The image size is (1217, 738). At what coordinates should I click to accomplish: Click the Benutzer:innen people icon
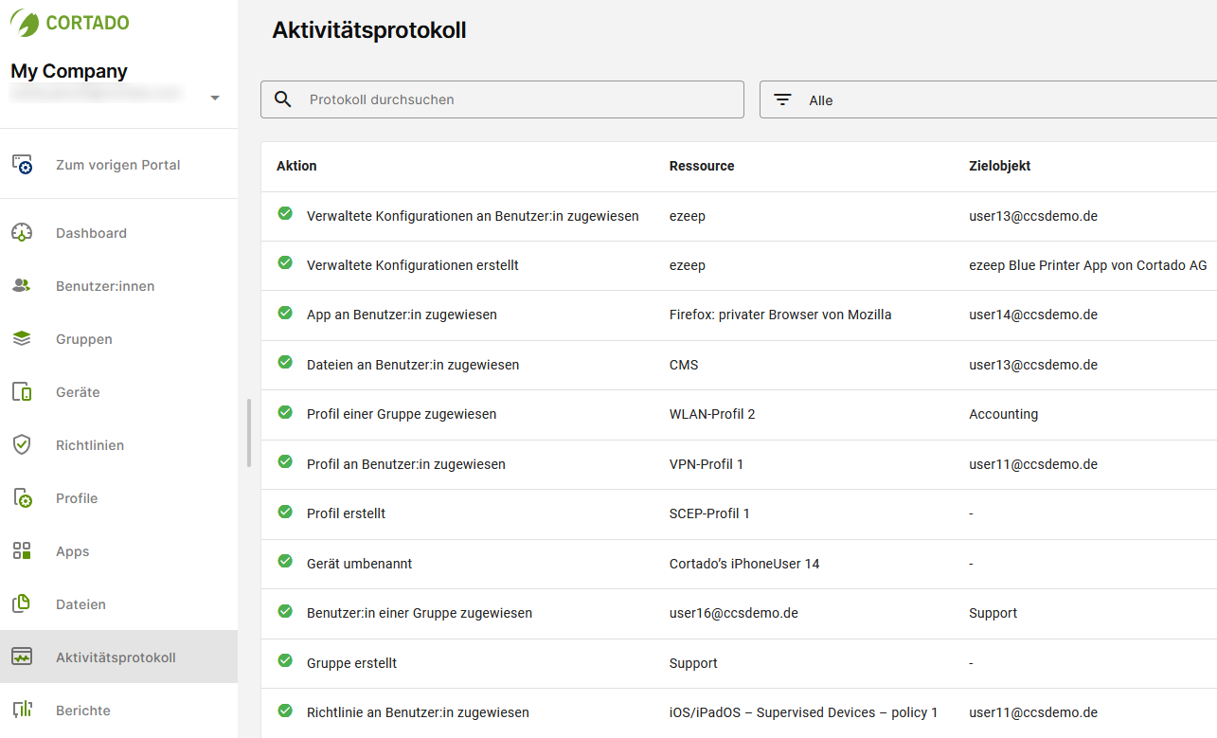click(22, 286)
